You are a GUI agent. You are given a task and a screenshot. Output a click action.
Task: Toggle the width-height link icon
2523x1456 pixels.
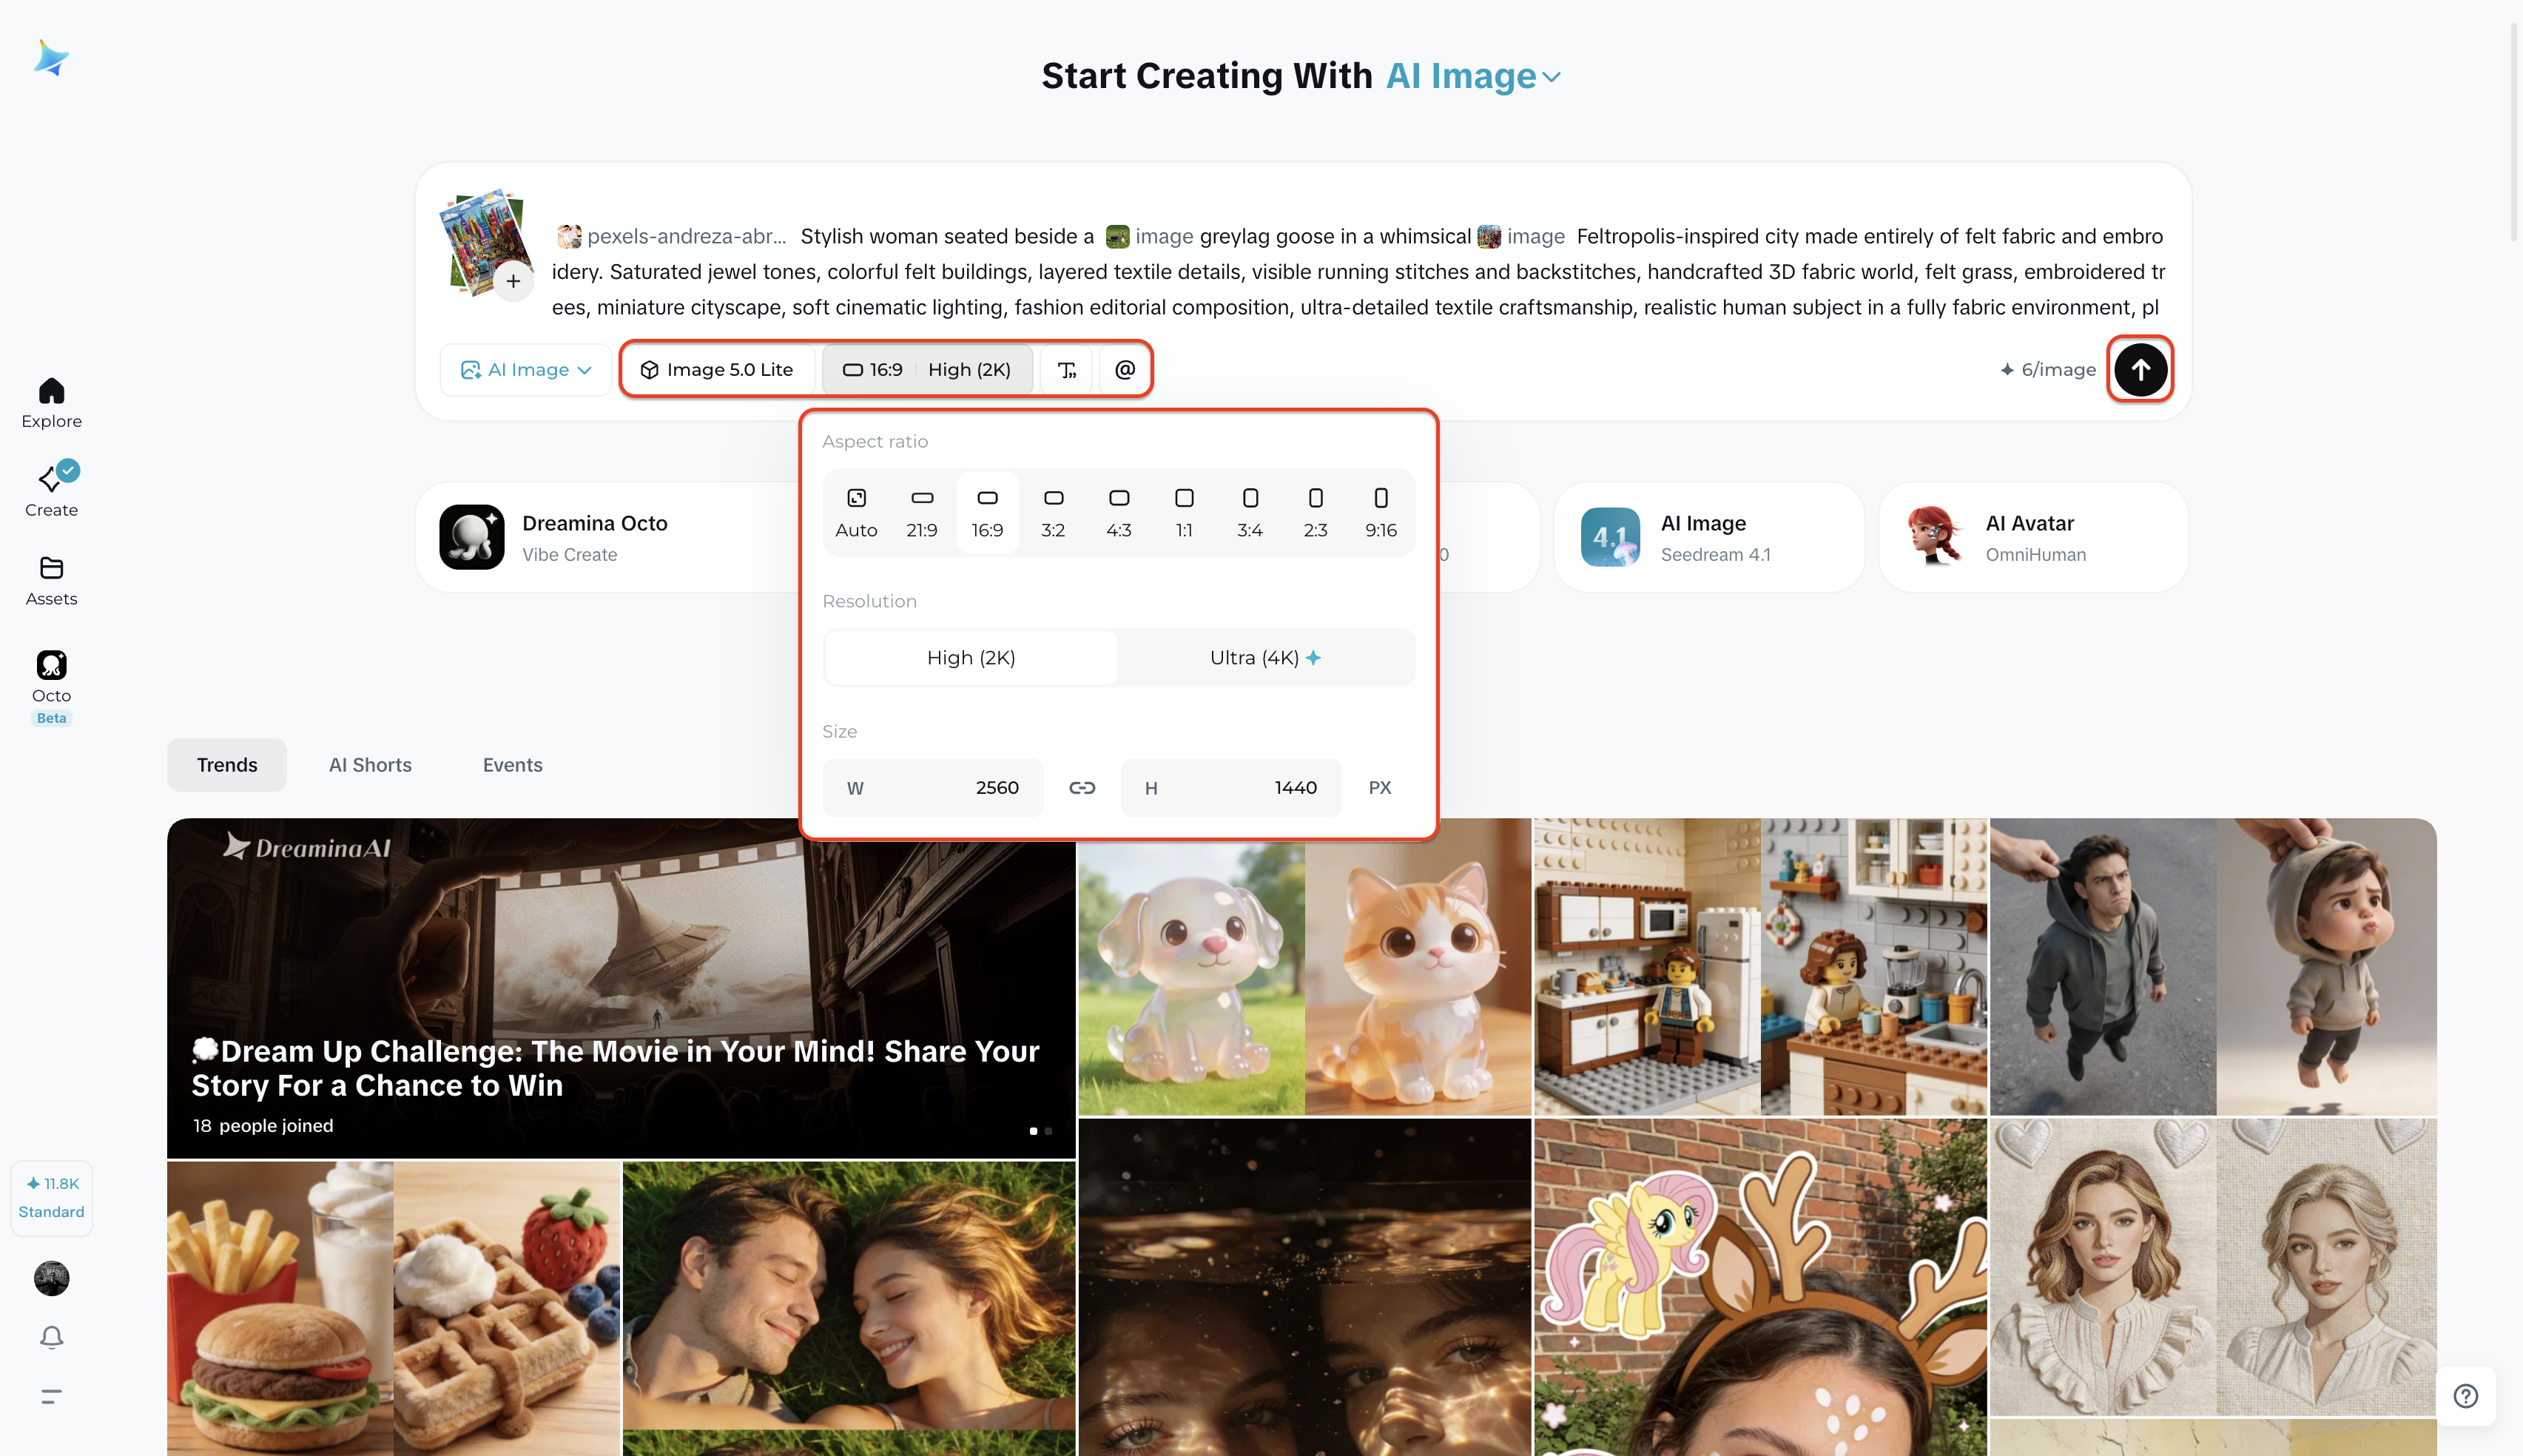tap(1082, 788)
